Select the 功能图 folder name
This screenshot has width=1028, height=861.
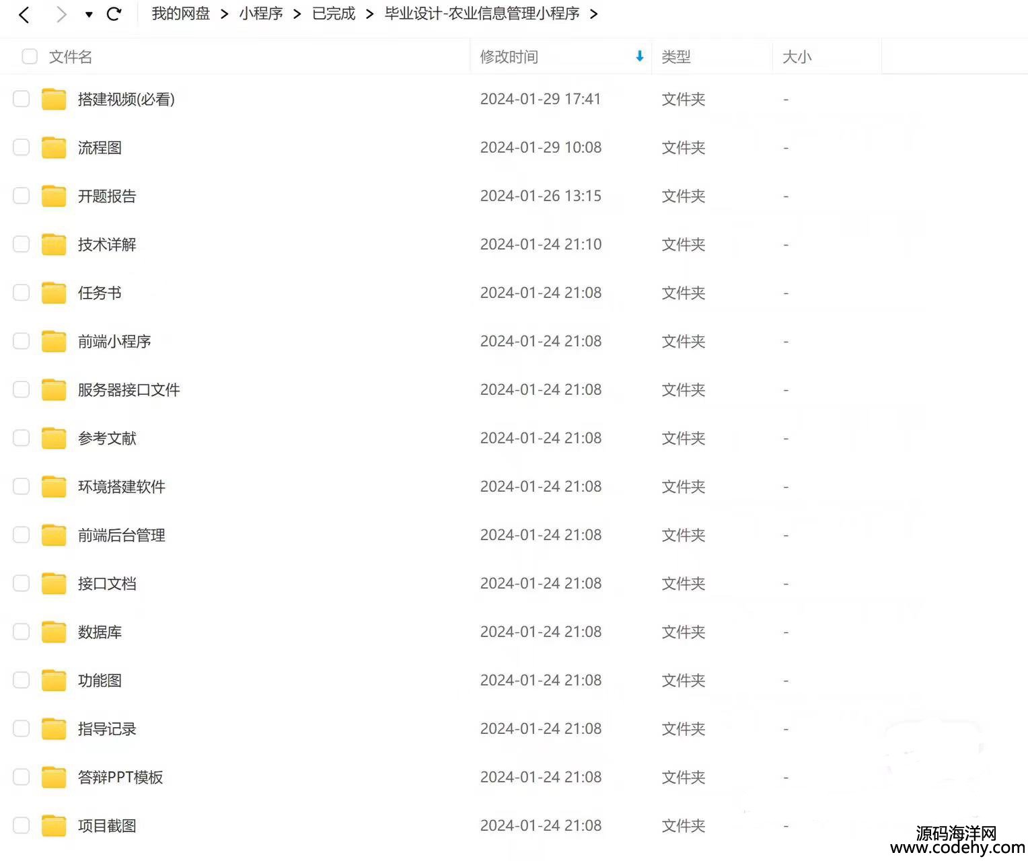[x=100, y=680]
